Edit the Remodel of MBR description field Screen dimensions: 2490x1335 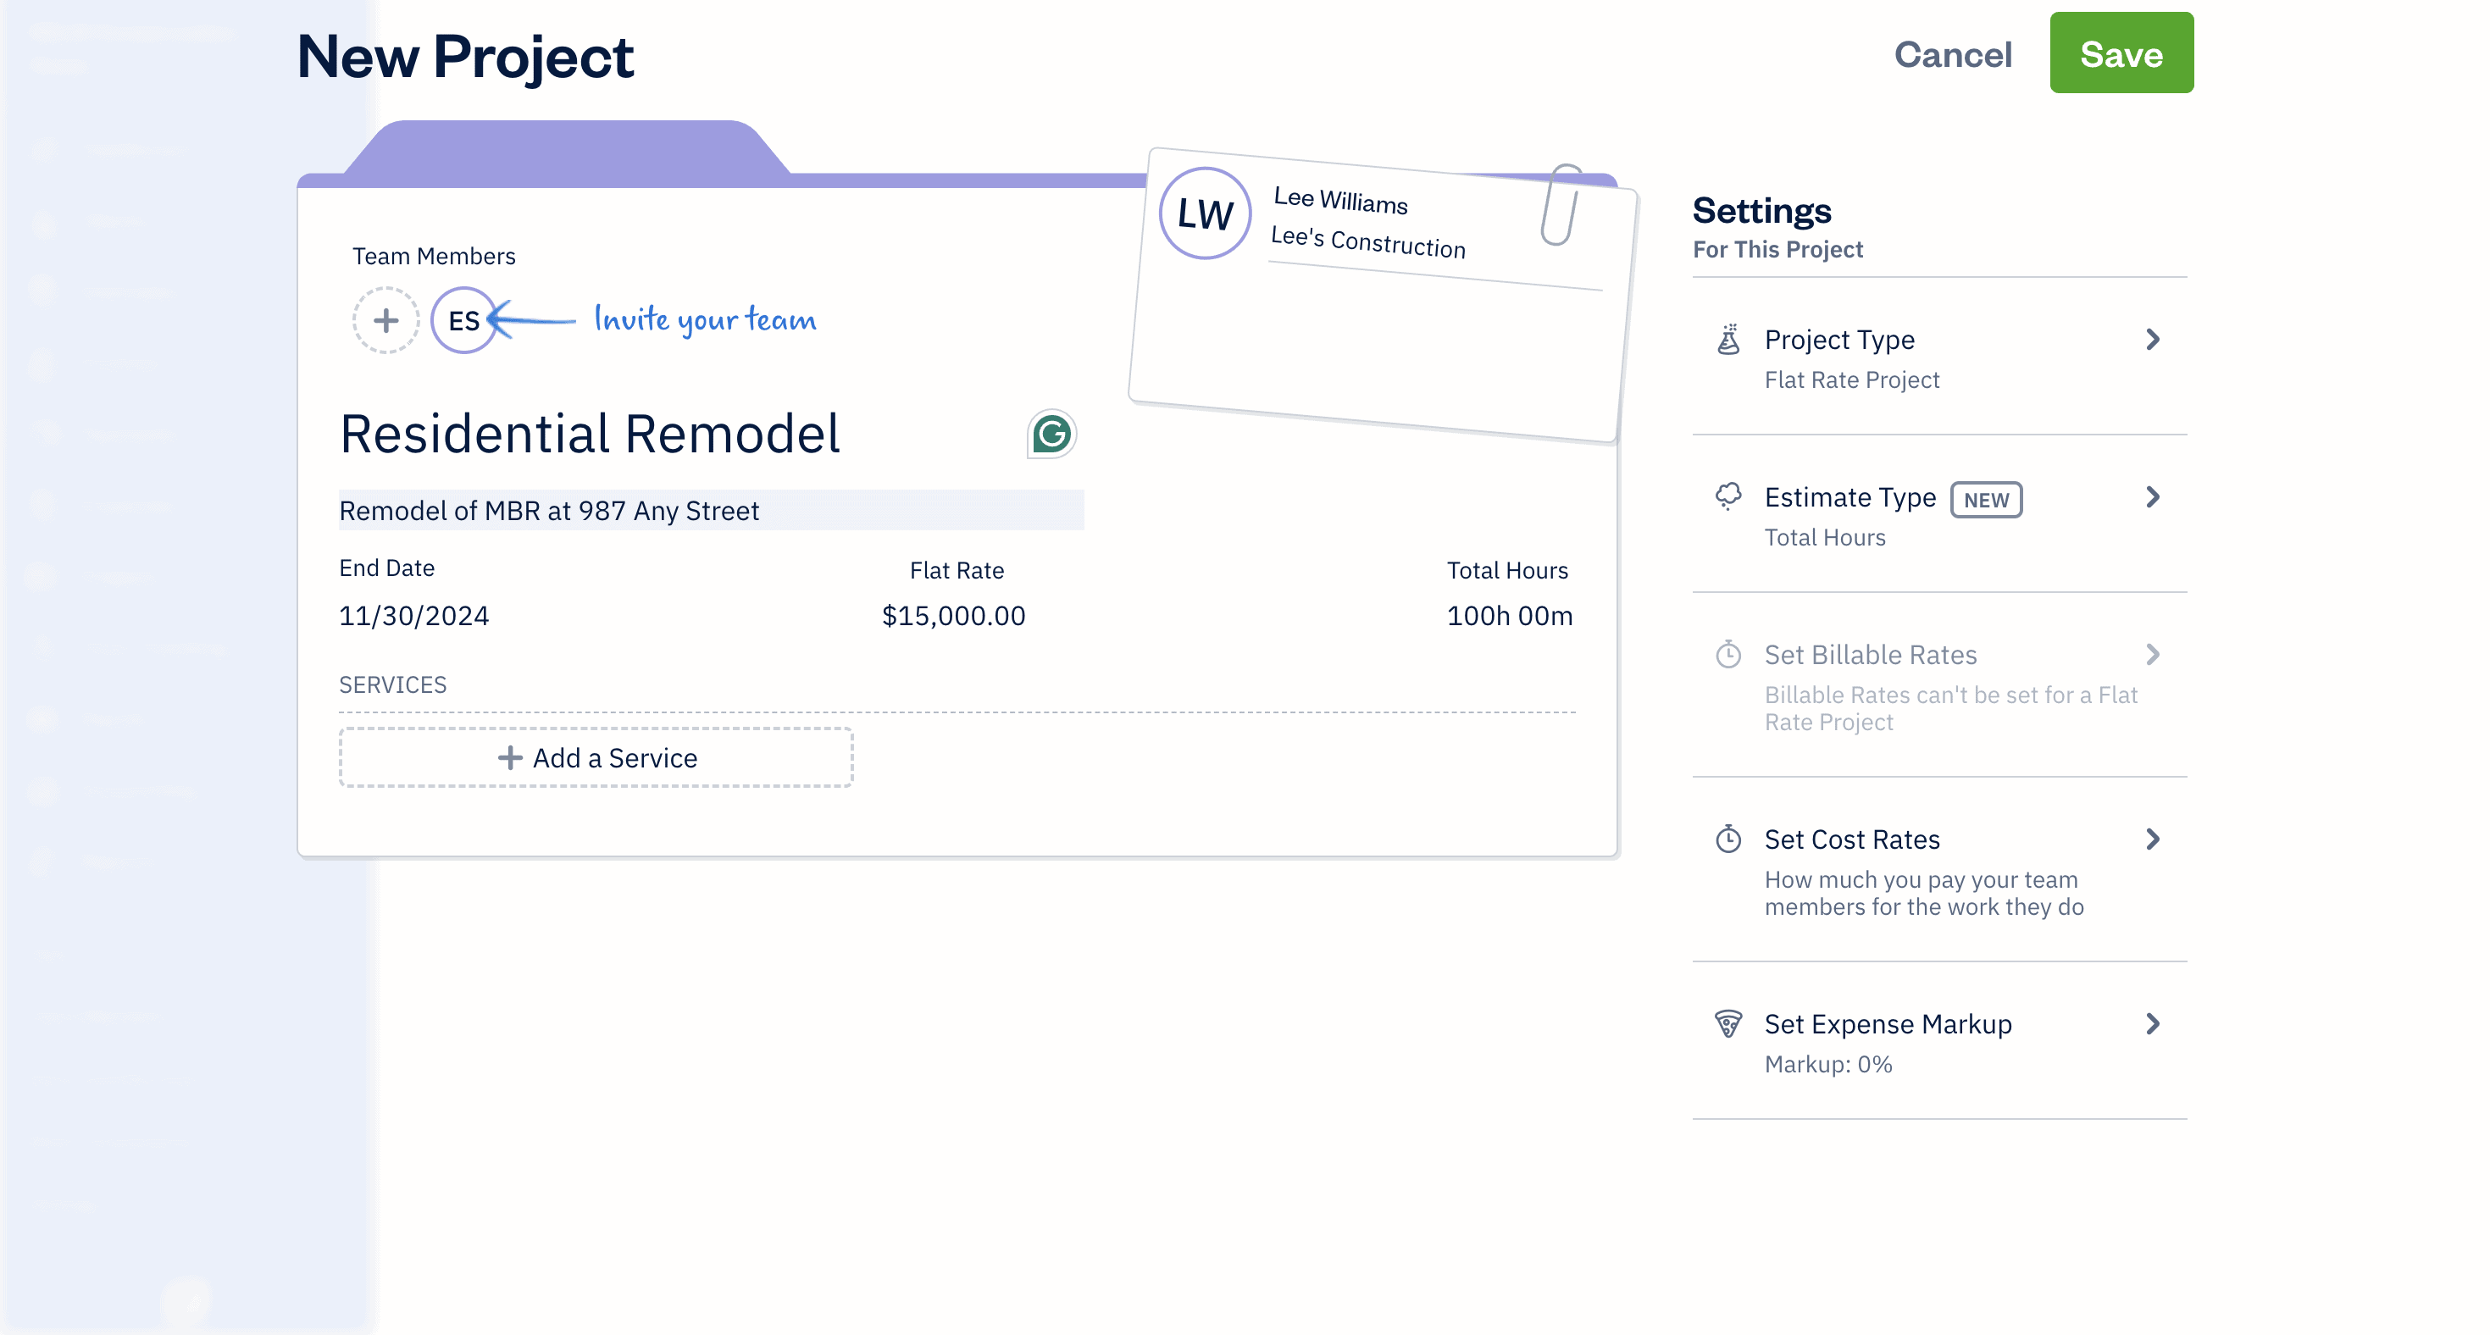coord(712,511)
